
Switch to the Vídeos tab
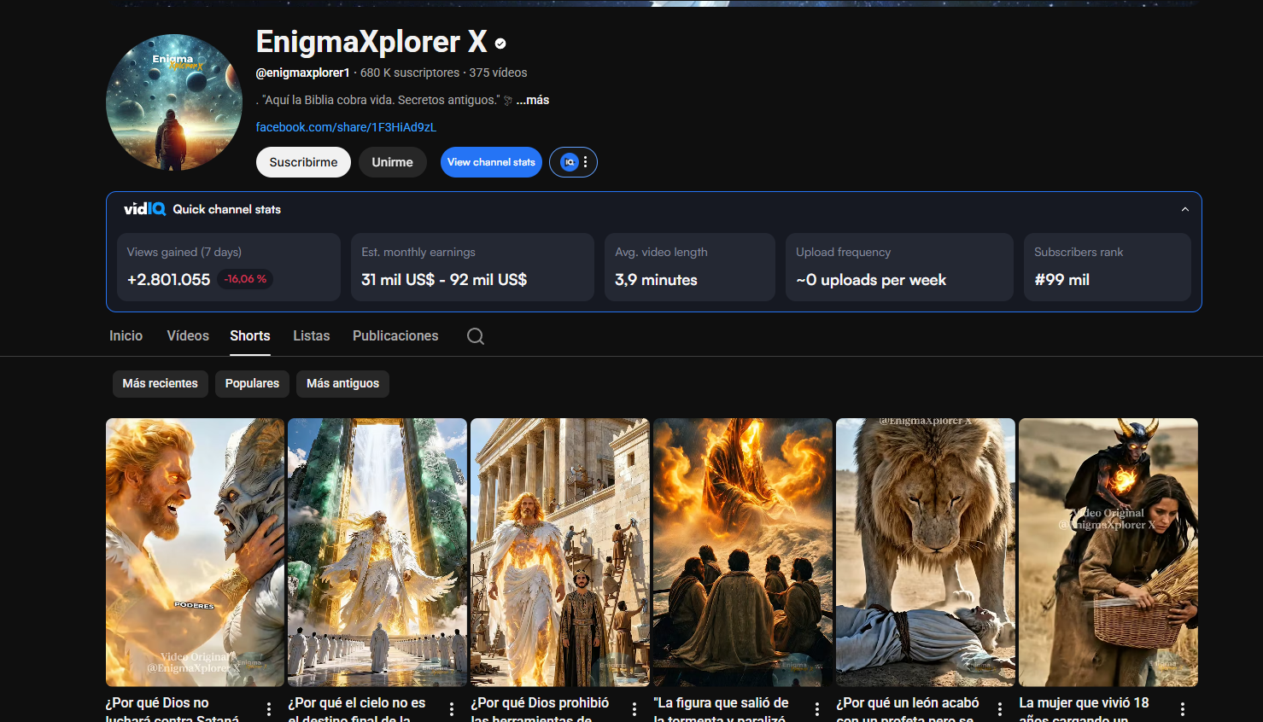[x=188, y=336]
